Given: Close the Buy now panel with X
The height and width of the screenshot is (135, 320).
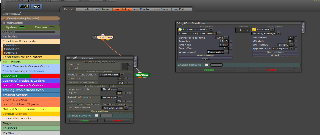Looking at the screenshot, I should [68, 58].
